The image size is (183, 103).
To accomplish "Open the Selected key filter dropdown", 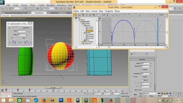I will (150, 93).
